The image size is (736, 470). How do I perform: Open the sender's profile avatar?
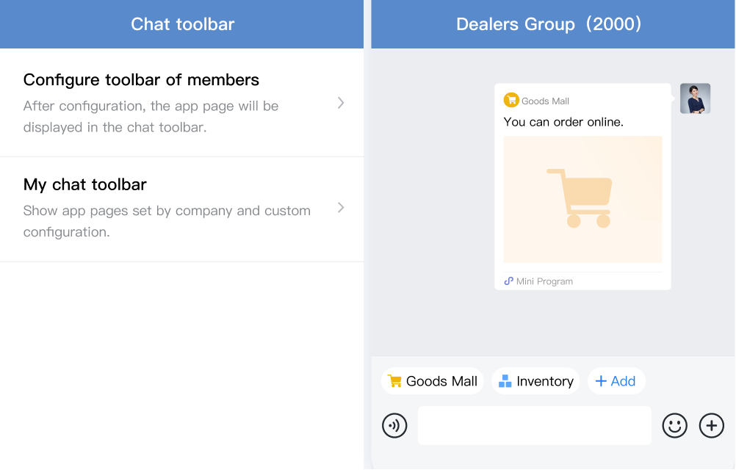tap(695, 98)
